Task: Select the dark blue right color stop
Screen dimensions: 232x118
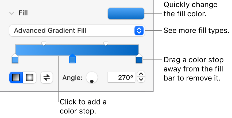Action: pos(139,60)
